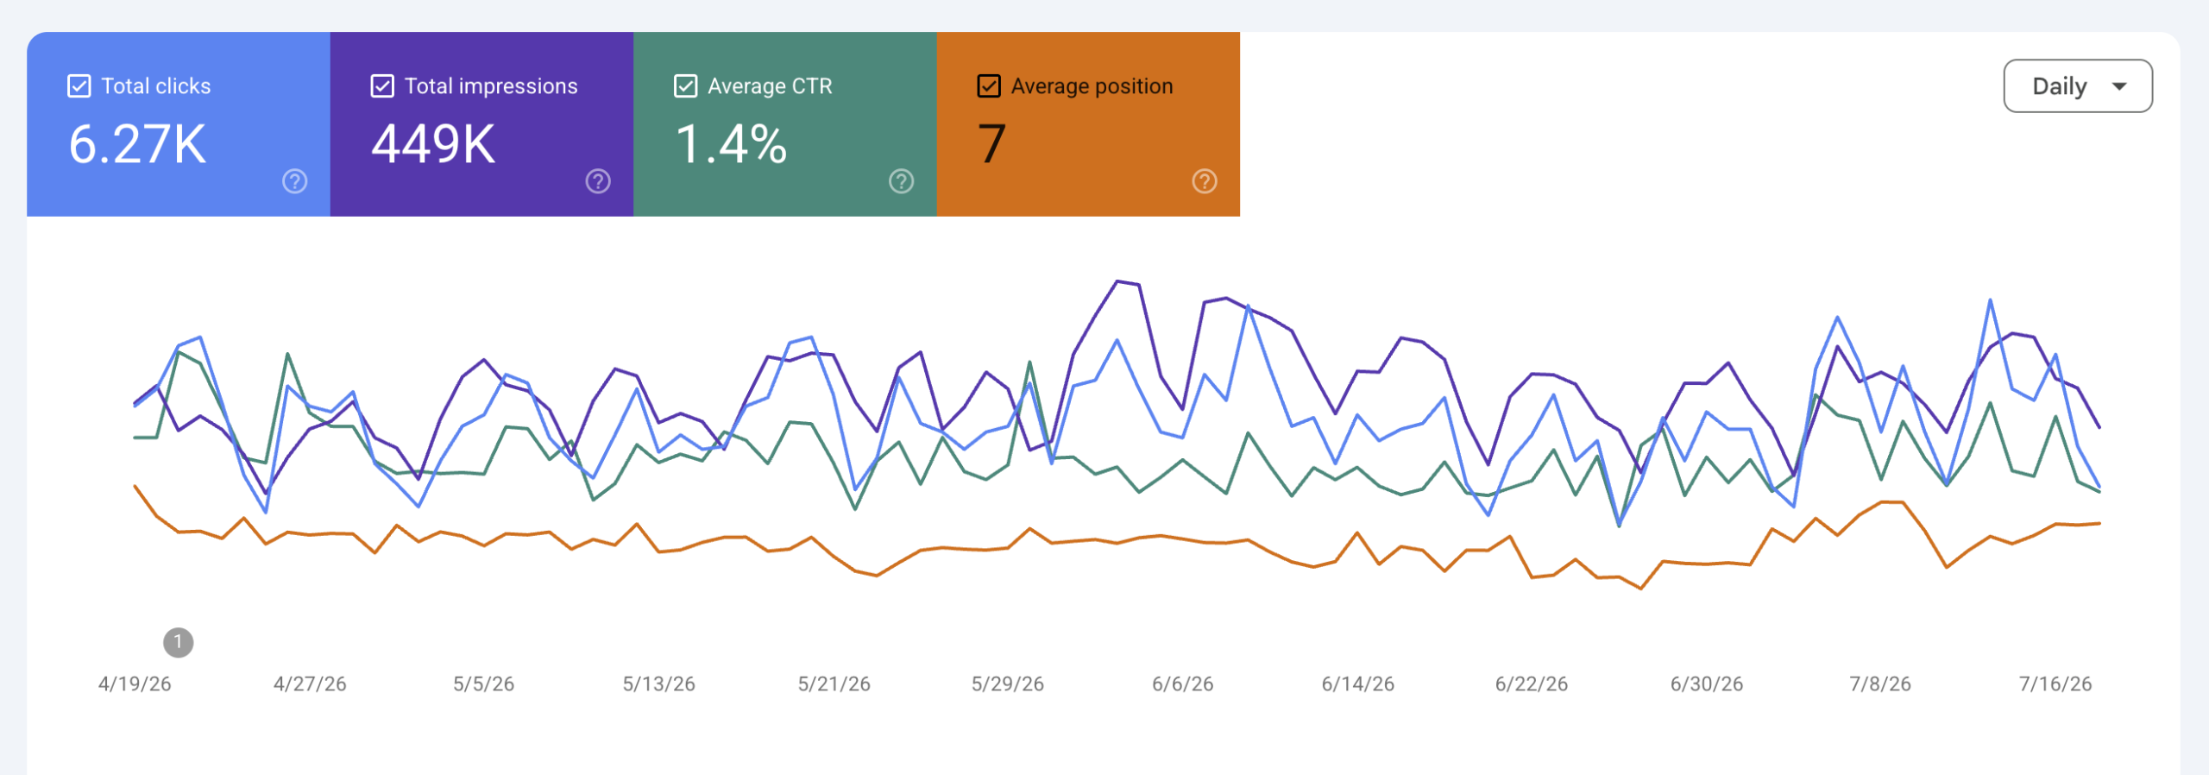Viewport: 2209px width, 775px height.
Task: Click the 6/6/26 date axis label
Action: [1183, 684]
